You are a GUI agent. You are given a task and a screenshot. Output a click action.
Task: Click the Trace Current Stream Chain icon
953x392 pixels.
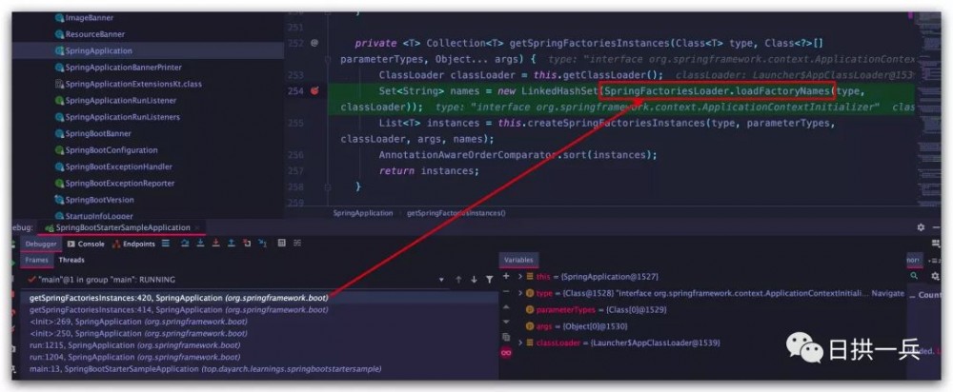click(x=297, y=244)
